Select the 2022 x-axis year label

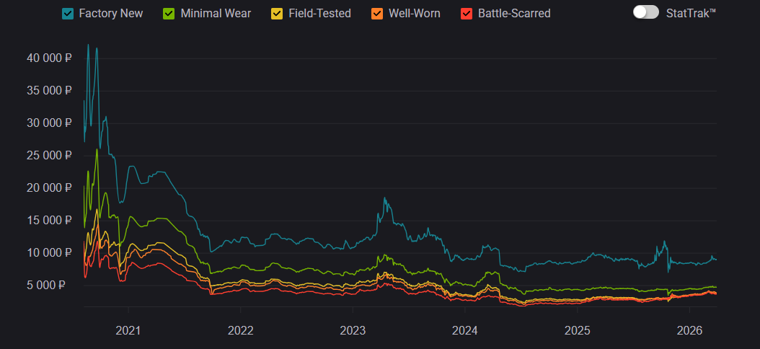pos(241,330)
